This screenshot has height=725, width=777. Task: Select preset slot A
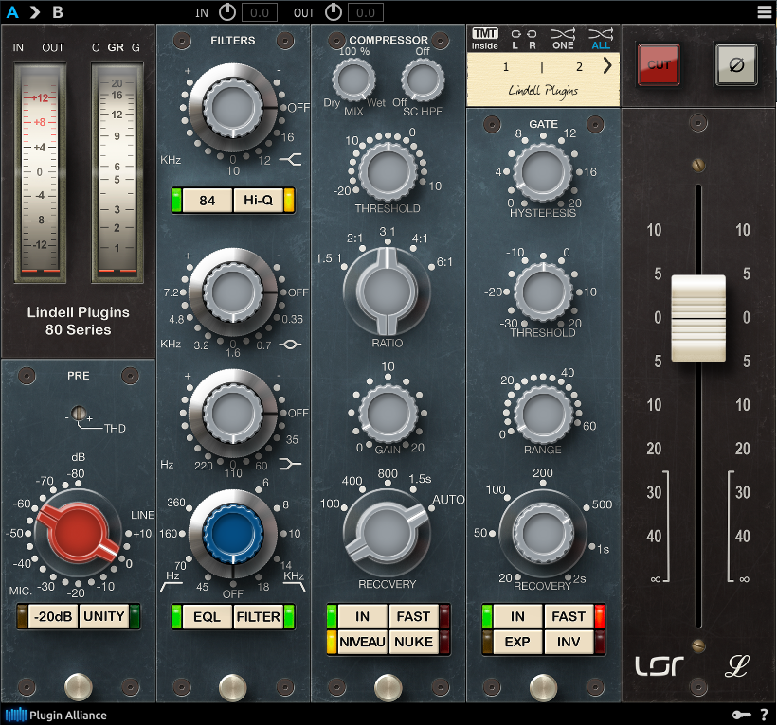point(12,12)
